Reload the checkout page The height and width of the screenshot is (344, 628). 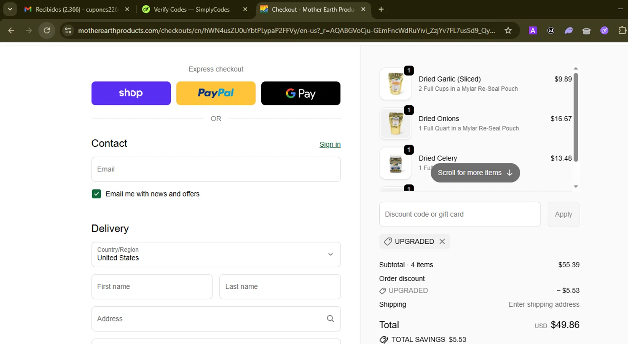click(47, 31)
